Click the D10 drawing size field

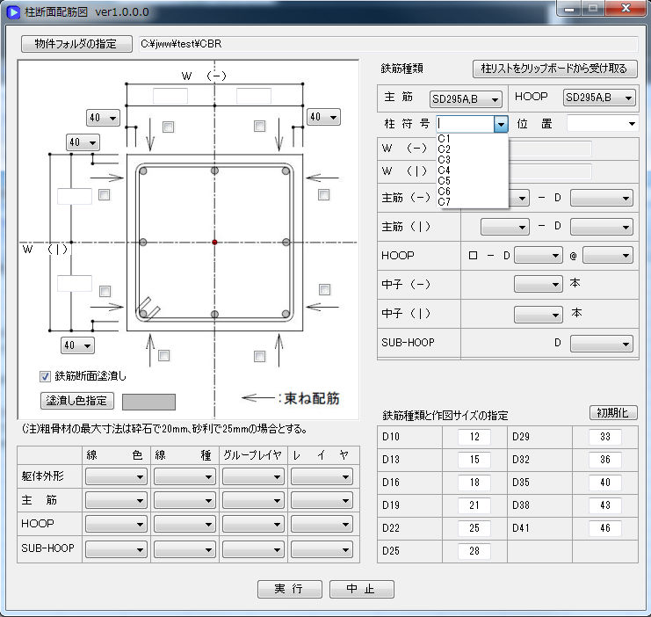[474, 437]
